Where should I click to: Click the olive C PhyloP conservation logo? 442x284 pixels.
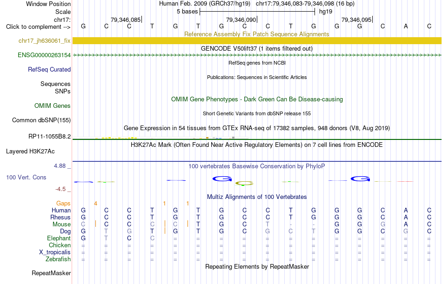244,184
